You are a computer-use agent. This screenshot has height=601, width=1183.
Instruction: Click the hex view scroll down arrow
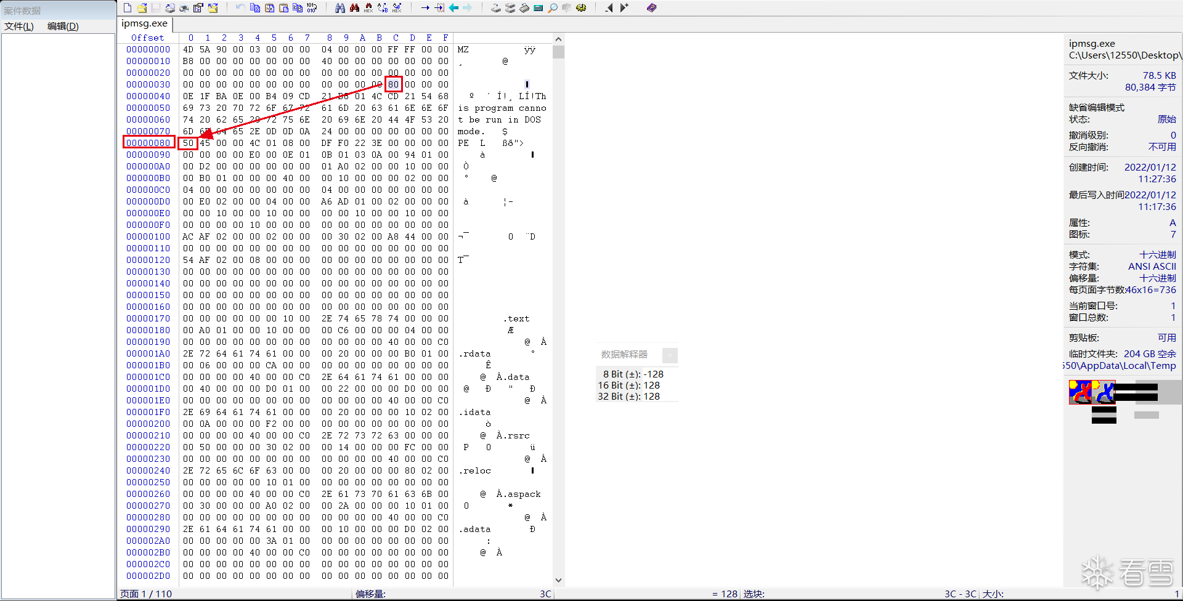(558, 580)
